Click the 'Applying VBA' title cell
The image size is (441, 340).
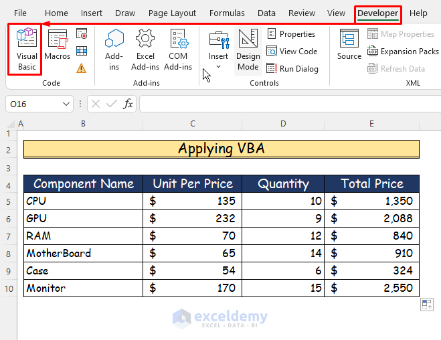pos(222,149)
